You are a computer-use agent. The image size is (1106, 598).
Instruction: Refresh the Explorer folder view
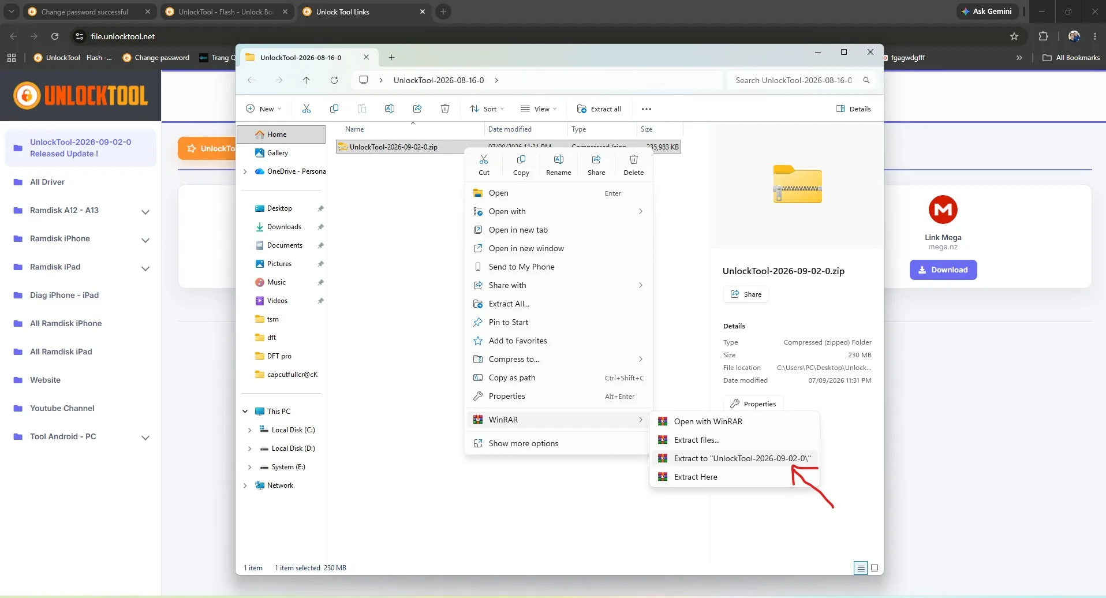click(x=334, y=80)
